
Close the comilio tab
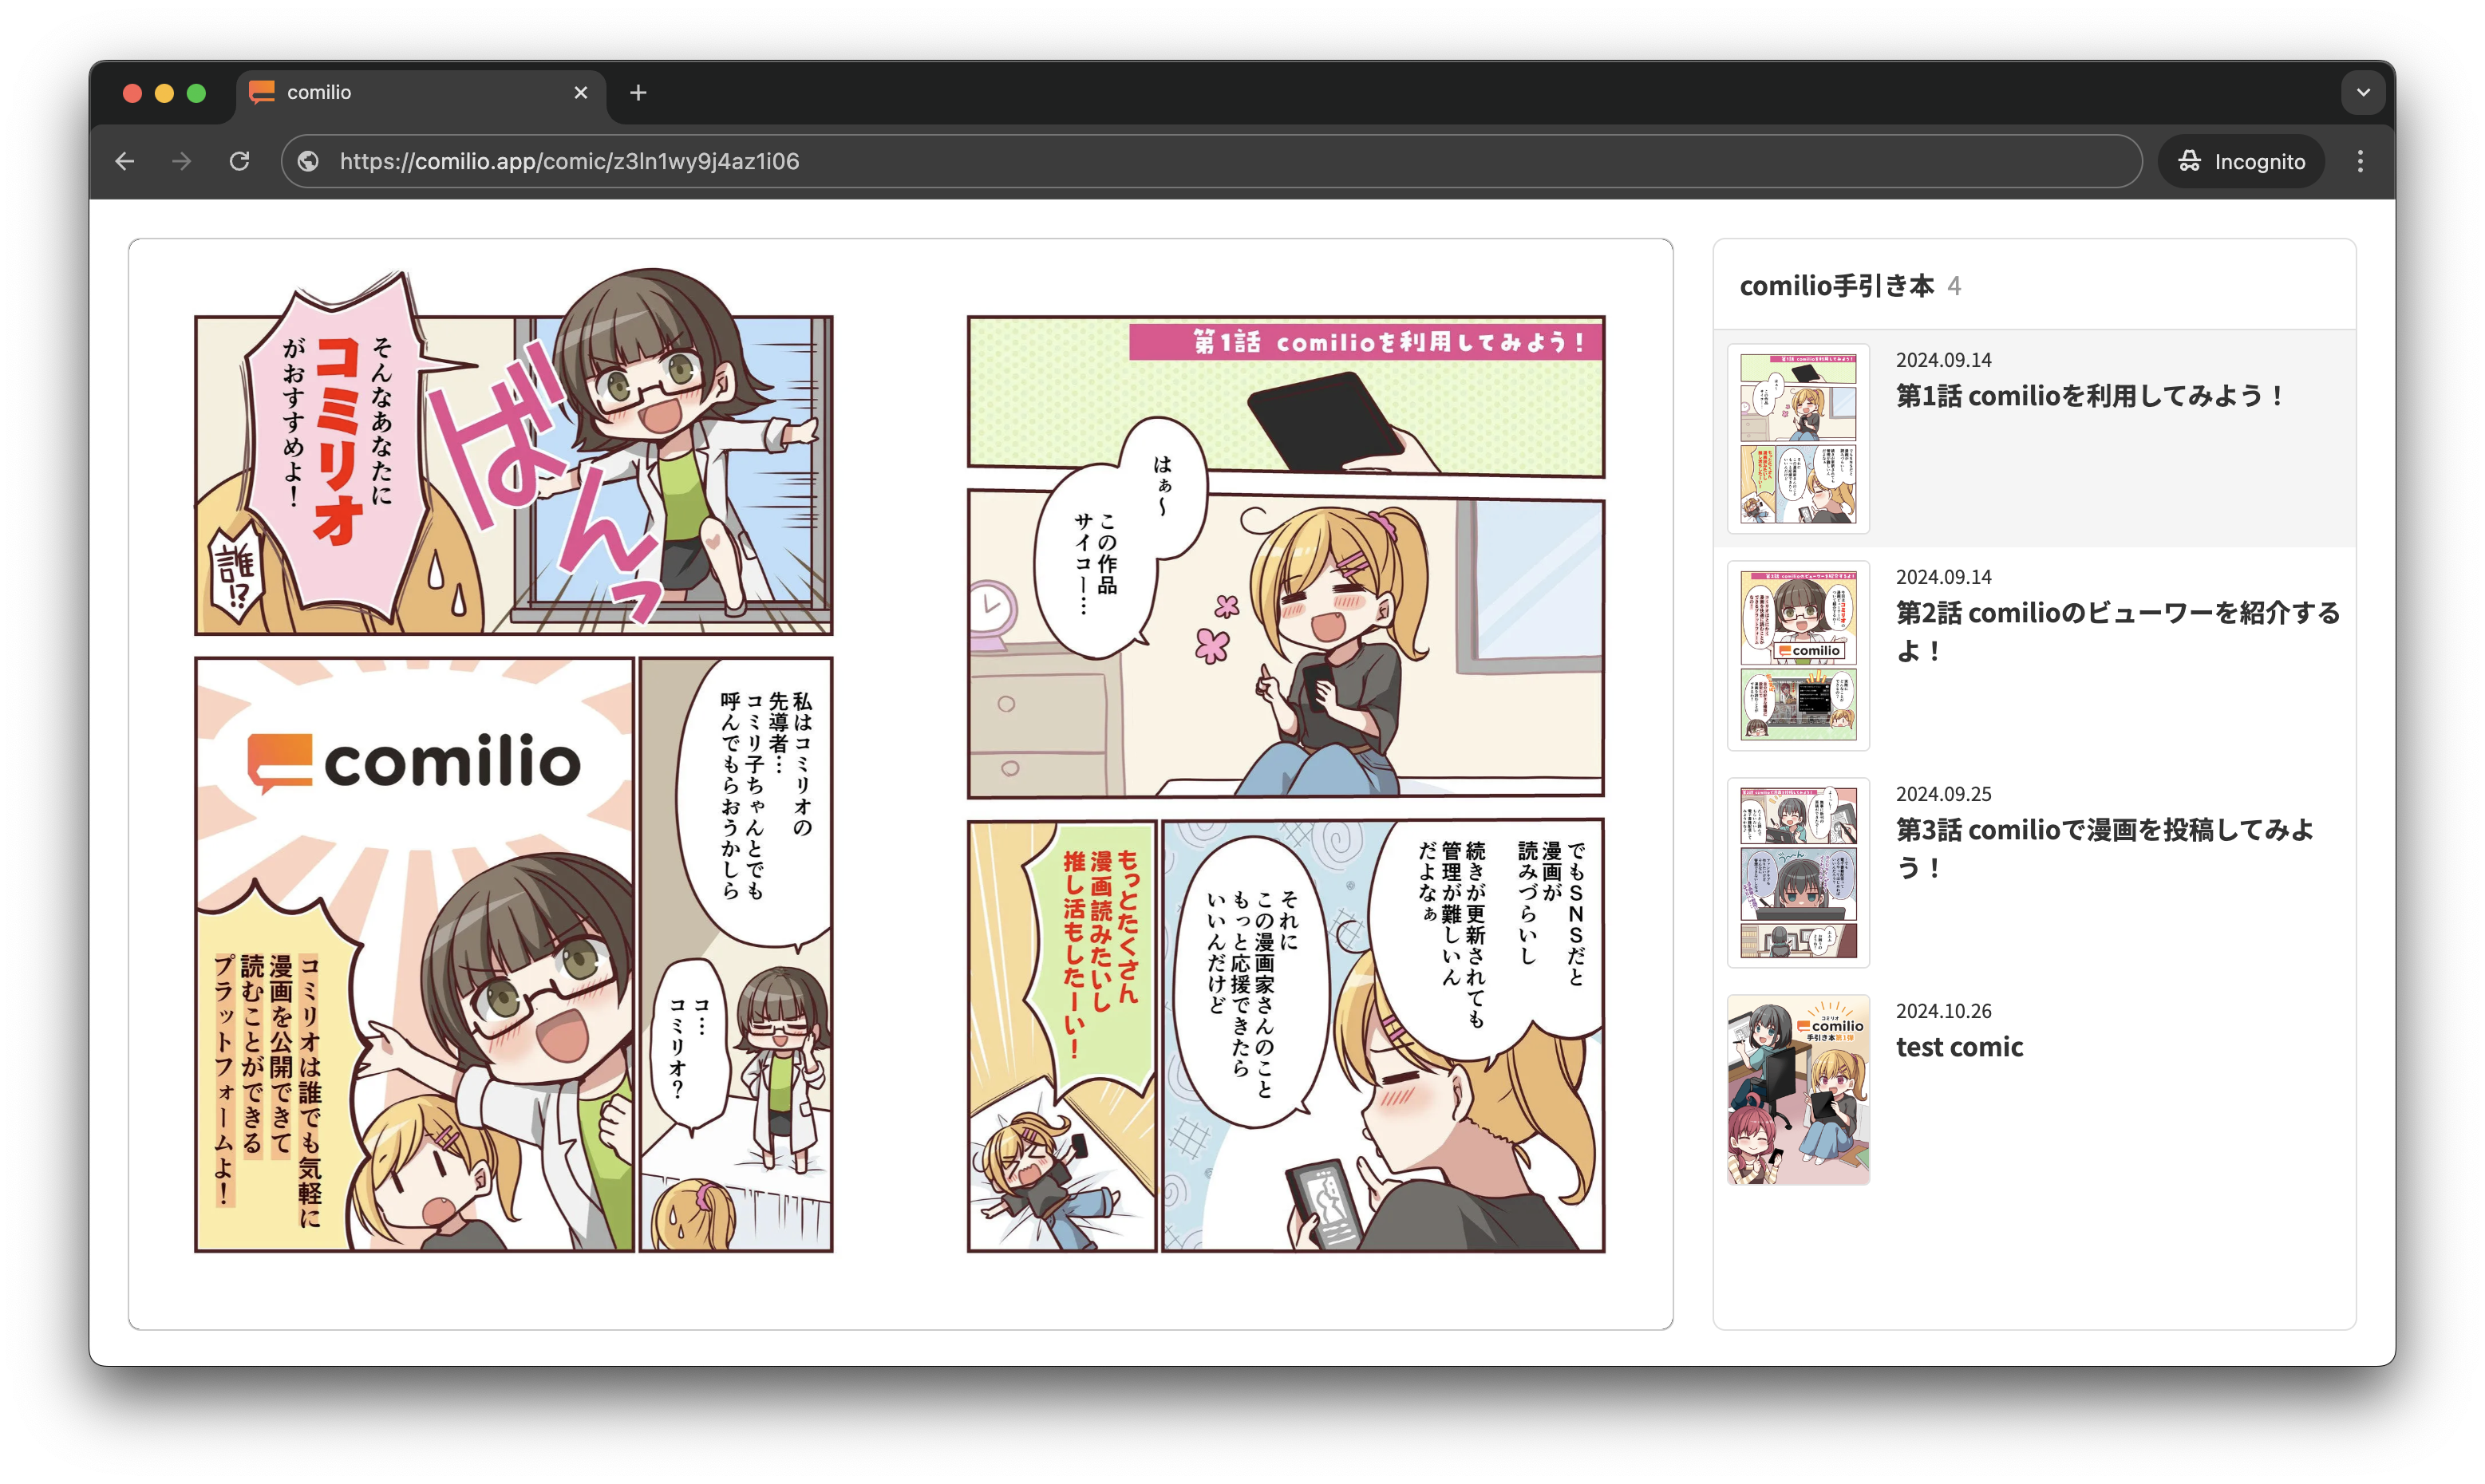point(581,92)
